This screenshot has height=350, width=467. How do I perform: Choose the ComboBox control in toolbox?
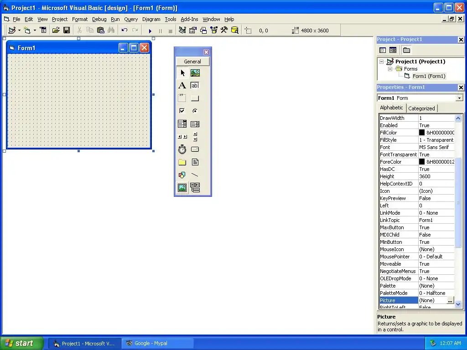click(x=182, y=124)
